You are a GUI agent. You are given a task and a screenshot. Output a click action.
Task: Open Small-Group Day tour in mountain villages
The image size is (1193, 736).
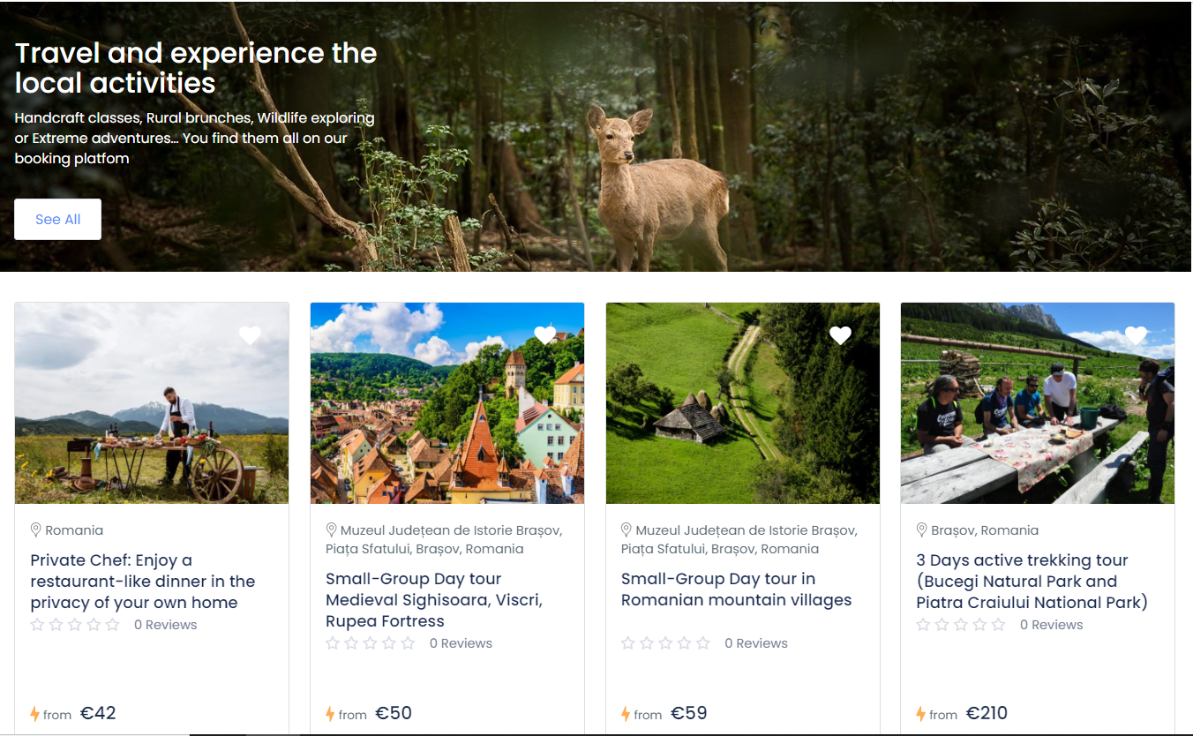[x=736, y=590]
